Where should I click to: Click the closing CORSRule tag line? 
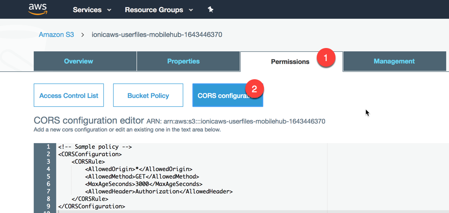tap(90, 199)
